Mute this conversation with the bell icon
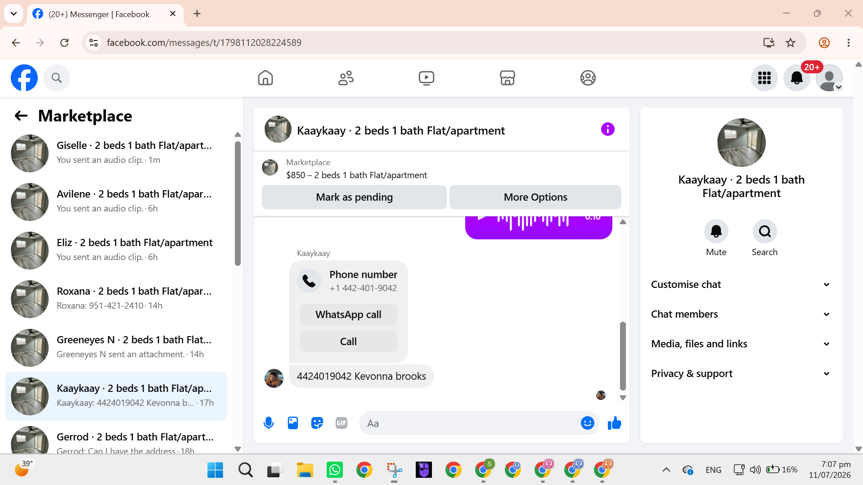The image size is (863, 485). click(716, 231)
